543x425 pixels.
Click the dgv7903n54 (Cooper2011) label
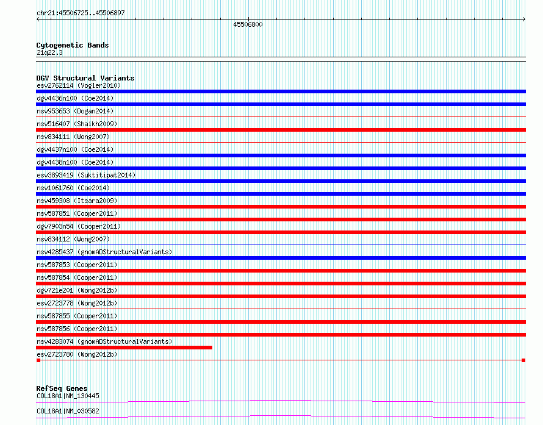(79, 226)
